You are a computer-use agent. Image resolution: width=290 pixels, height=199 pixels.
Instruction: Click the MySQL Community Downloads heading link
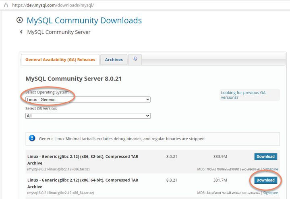coord(84,21)
